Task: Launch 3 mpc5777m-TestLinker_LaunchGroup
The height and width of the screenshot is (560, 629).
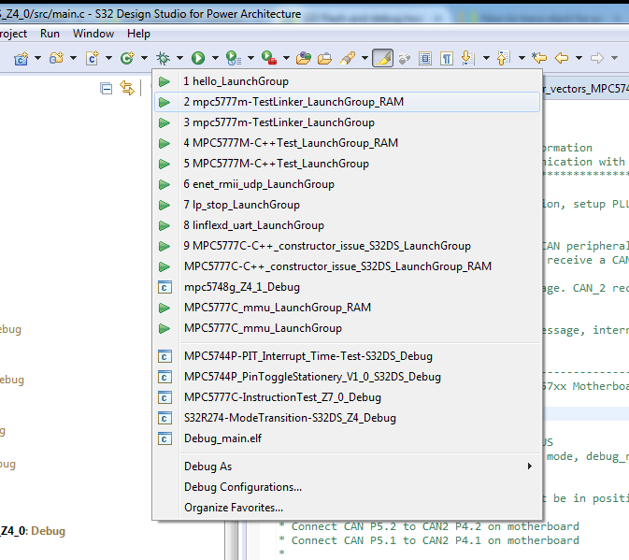Action: (347, 122)
